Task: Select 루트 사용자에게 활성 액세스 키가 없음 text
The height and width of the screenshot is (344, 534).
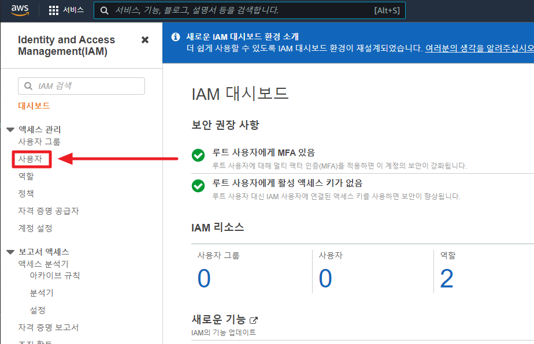Action: (x=287, y=183)
